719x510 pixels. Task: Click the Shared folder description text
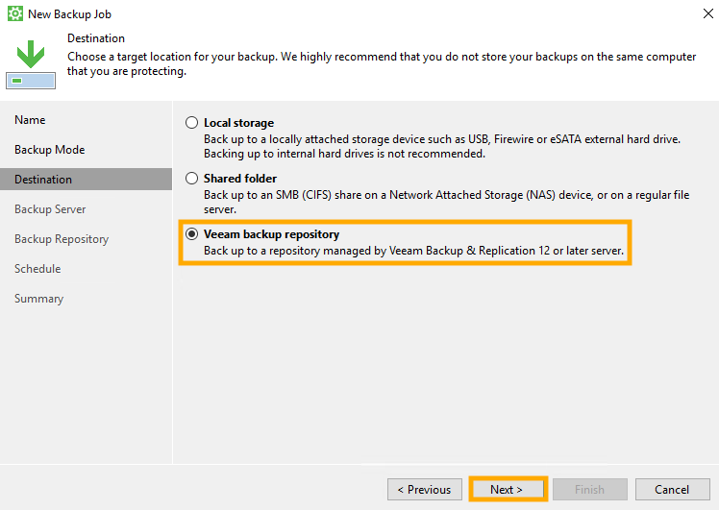click(446, 202)
